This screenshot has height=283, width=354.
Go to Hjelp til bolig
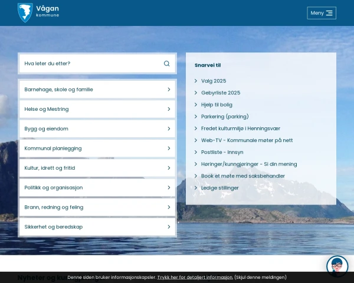click(217, 104)
